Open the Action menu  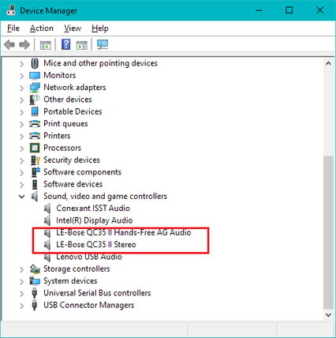click(42, 28)
